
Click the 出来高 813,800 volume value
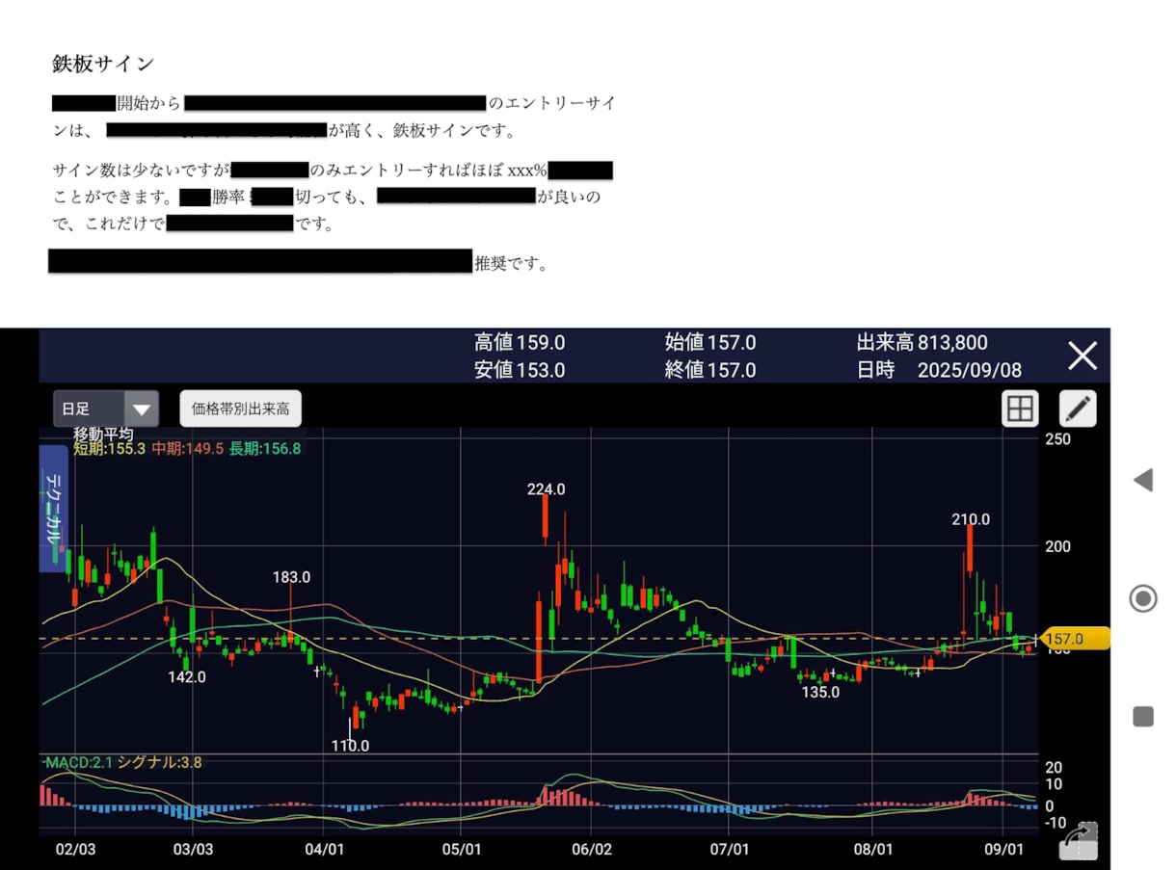[922, 343]
